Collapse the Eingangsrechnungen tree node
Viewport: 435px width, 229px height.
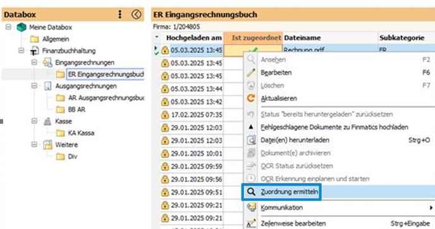[34, 62]
